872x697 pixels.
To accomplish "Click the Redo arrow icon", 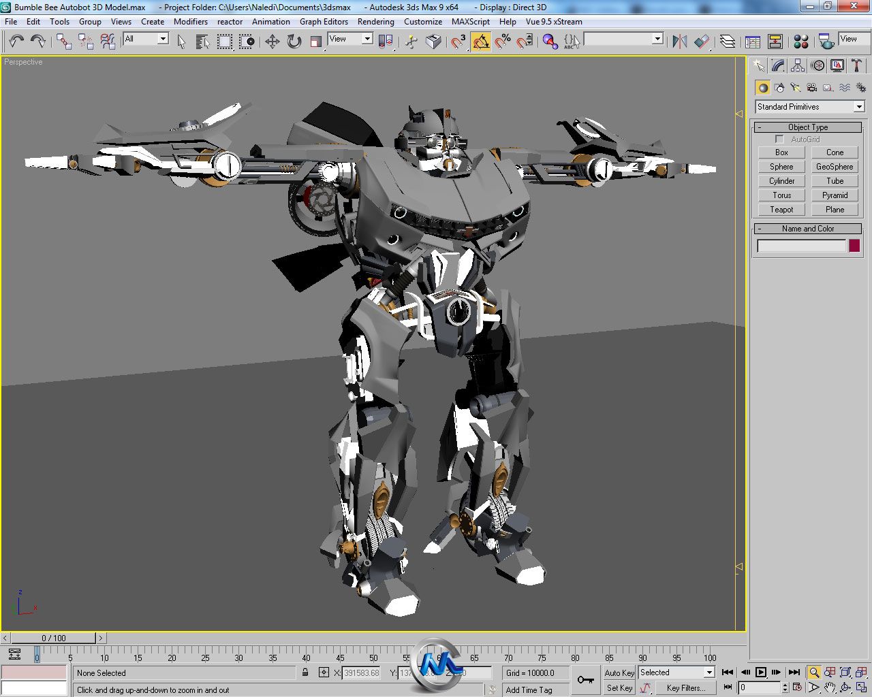I will coord(38,42).
